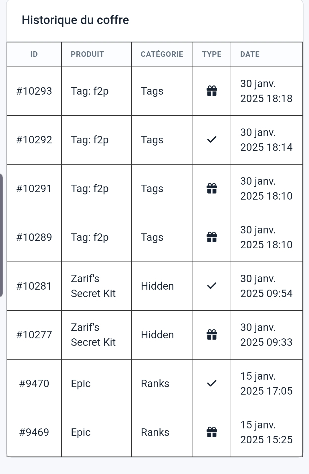Viewport: 309px width, 474px height.
Task: Click the Historique du coffre heading
Action: coord(75,20)
